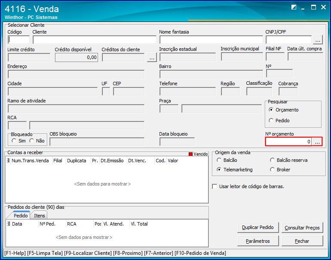The height and width of the screenshot is (260, 331).
Task: Click the Limite crédito field
Action: [x=29, y=58]
